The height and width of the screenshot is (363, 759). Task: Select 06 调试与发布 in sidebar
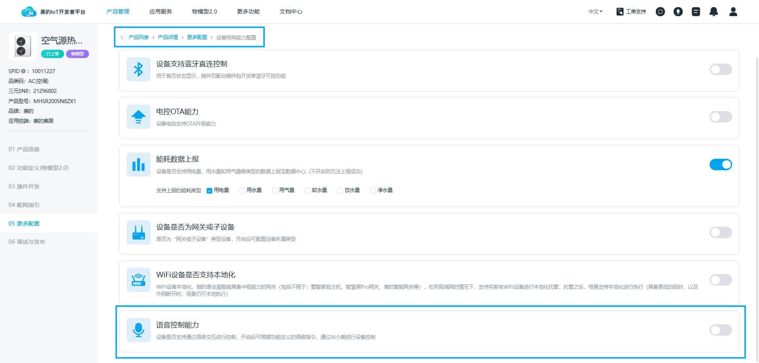tap(27, 242)
